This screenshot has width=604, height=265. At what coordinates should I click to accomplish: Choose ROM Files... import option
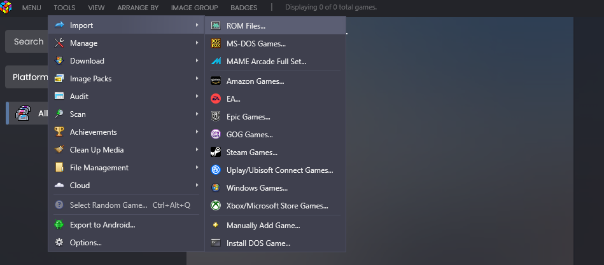276,26
